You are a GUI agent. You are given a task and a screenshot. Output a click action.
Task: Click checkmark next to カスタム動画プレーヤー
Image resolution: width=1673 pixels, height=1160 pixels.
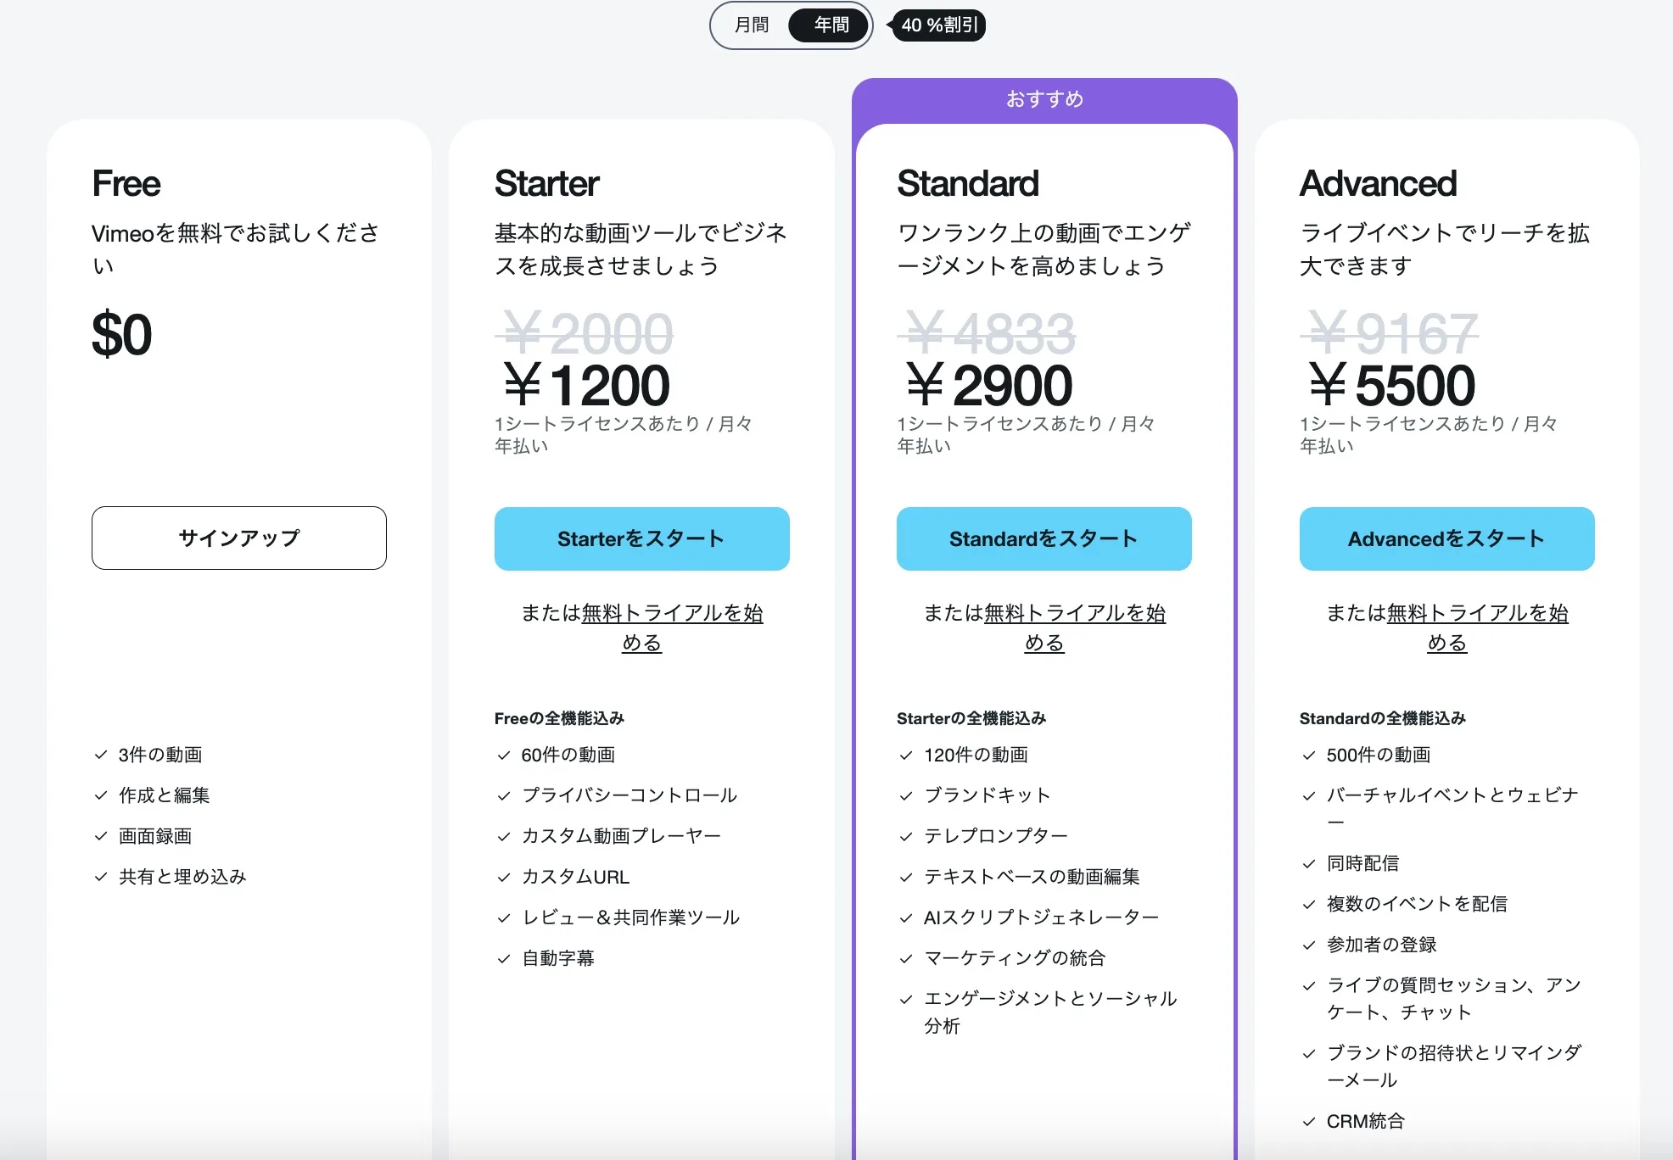click(504, 836)
